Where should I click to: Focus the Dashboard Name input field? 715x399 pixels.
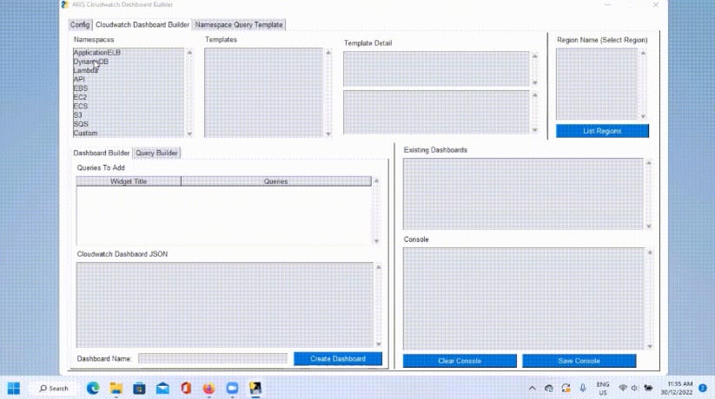pyautogui.click(x=213, y=358)
